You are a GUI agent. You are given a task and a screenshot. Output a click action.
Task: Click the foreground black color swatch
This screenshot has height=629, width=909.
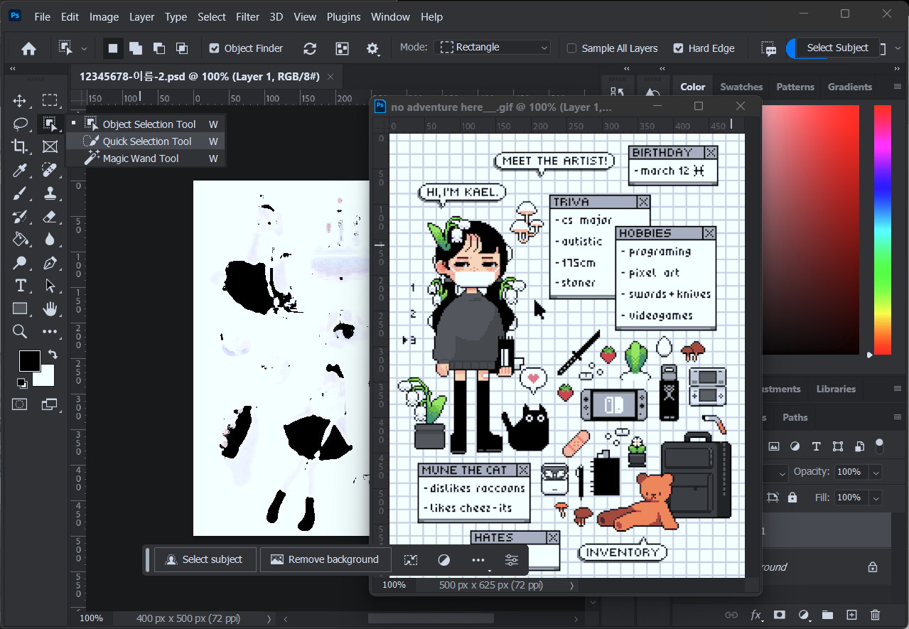click(x=28, y=360)
